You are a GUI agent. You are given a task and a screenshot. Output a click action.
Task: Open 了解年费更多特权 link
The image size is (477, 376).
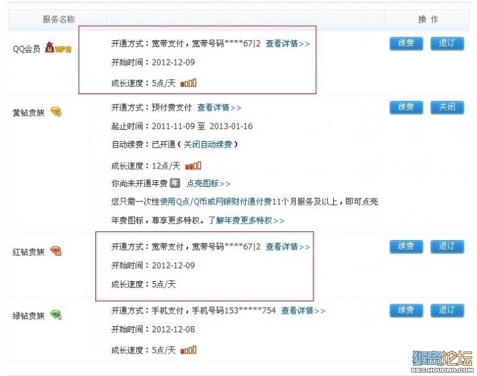click(x=247, y=220)
